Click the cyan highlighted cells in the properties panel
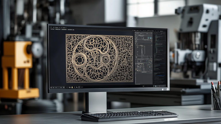Image resolution: width=221 pixels, height=124 pixels. pos(150,38)
